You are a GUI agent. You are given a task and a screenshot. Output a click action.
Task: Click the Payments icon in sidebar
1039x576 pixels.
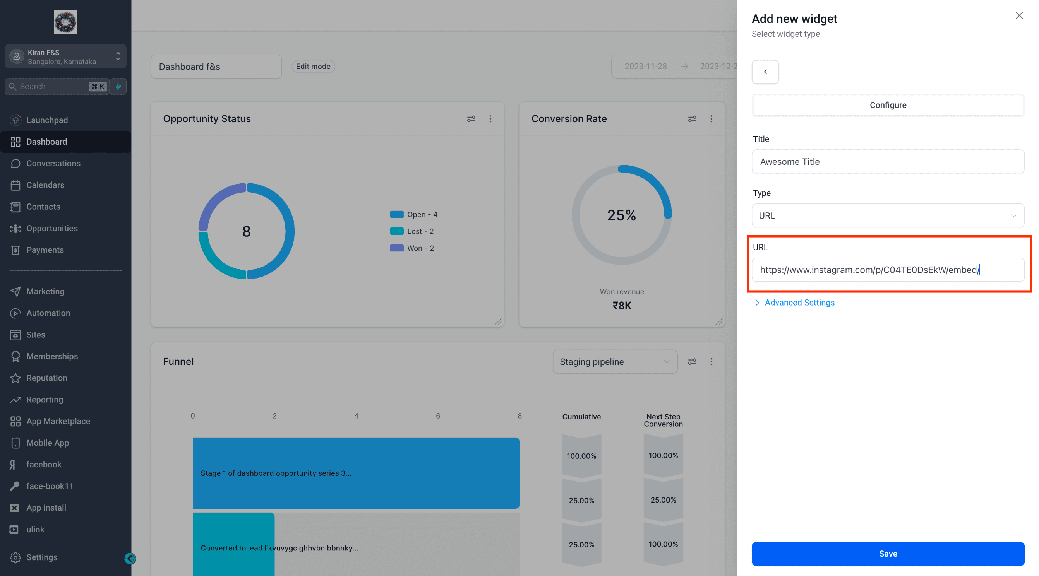pyautogui.click(x=15, y=250)
